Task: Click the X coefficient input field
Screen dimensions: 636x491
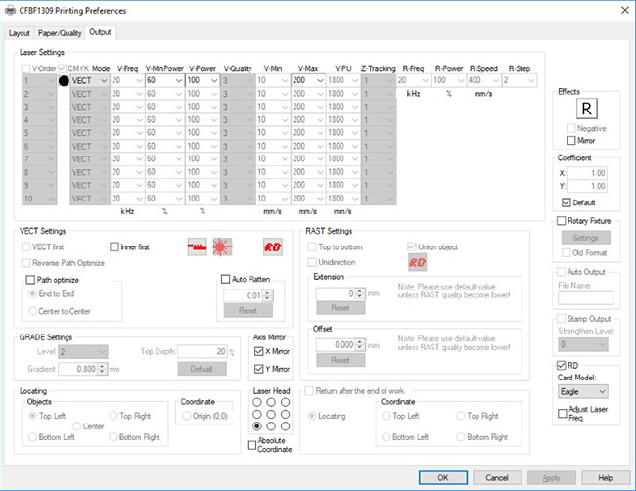Action: 587,173
